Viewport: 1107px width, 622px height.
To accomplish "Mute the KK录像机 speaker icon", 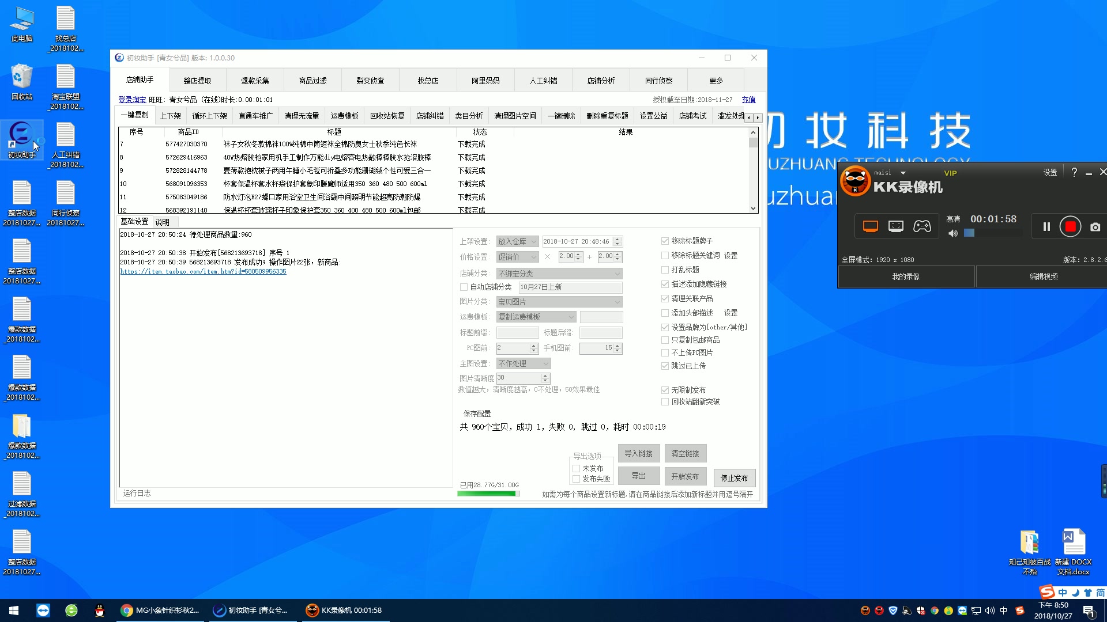I will (953, 233).
